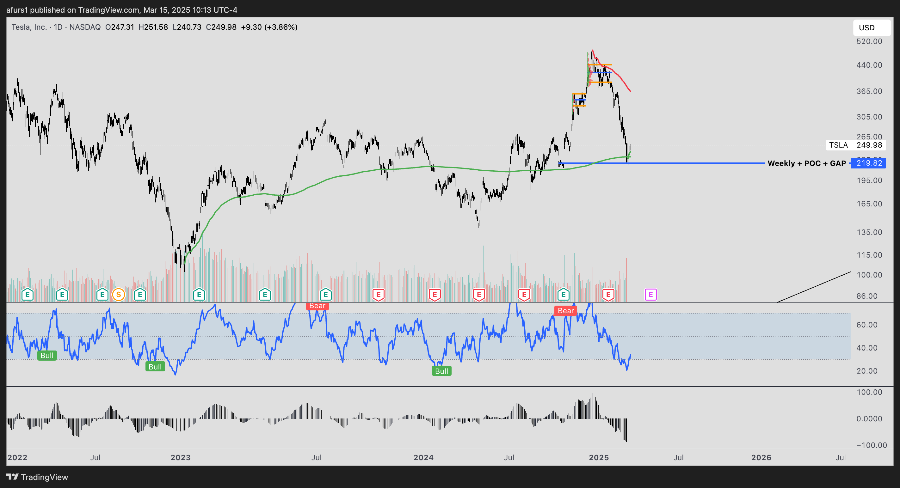Click the 305.00 price axis label
The height and width of the screenshot is (488, 900).
point(869,117)
